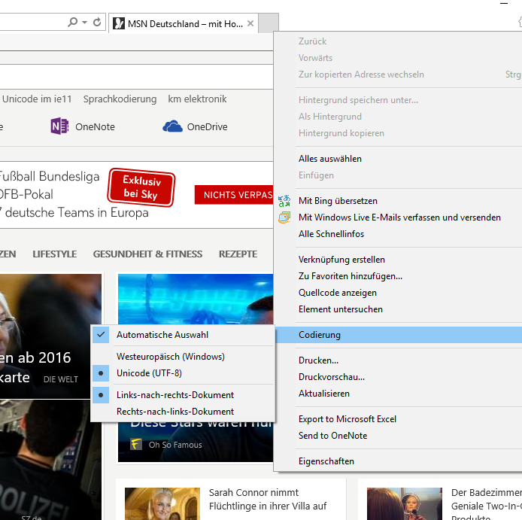522x520 pixels.
Task: Click the 'Oh So Famous' source icon
Action: click(x=136, y=445)
